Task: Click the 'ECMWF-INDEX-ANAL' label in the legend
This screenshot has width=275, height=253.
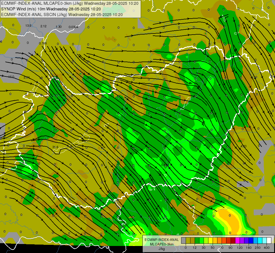Action: pyautogui.click(x=162, y=240)
